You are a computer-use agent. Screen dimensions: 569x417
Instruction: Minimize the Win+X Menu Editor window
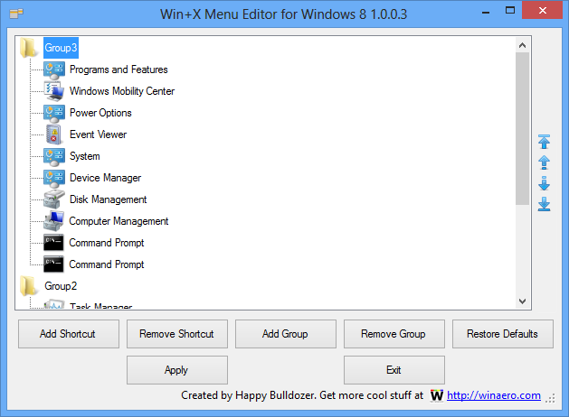tap(486, 12)
